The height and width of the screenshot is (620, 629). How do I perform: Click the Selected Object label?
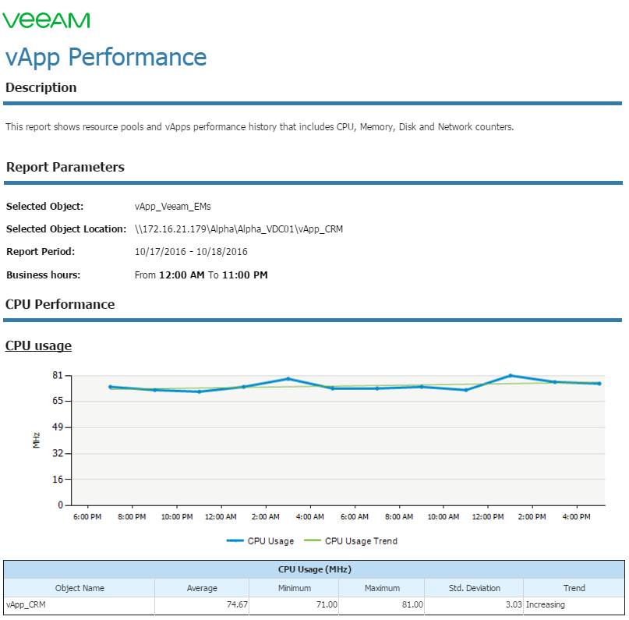click(x=45, y=206)
